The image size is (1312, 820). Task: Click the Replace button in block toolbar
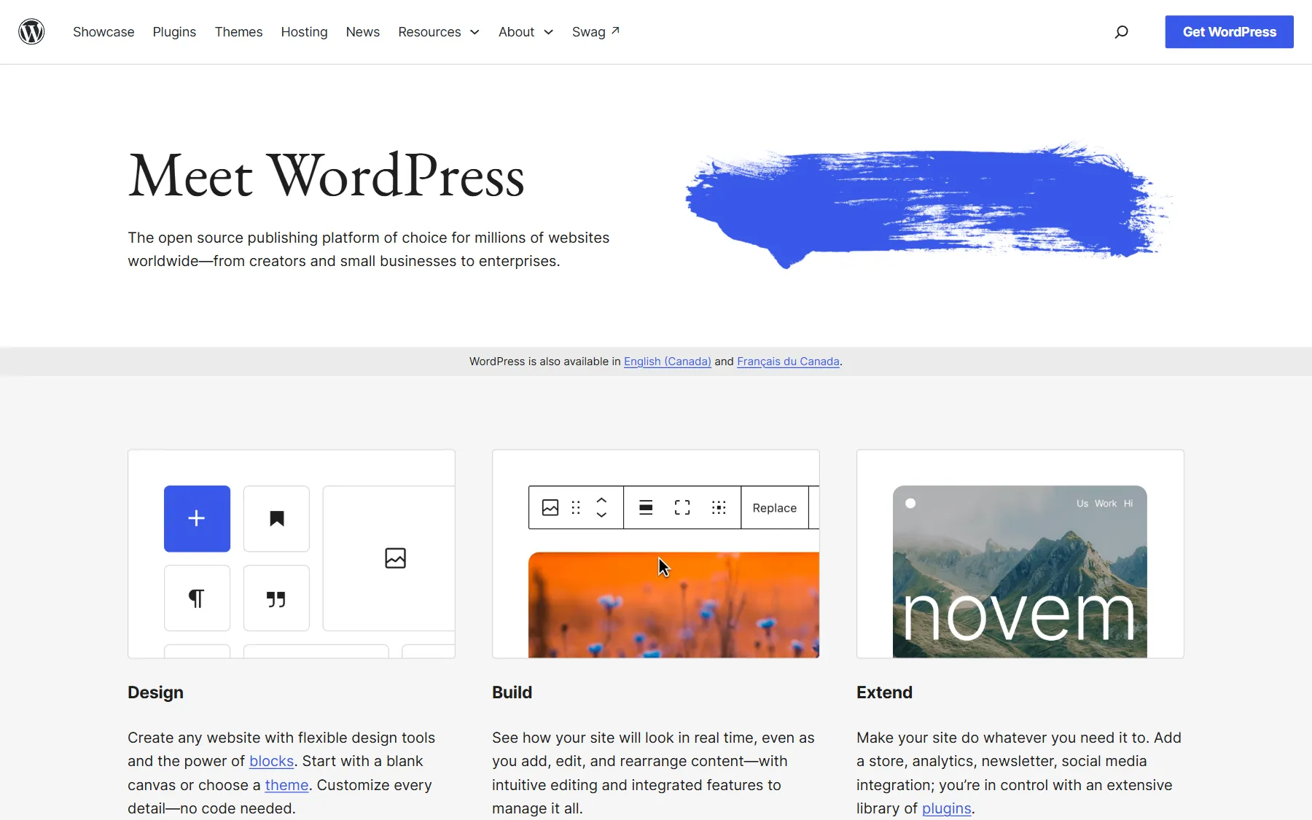775,508
